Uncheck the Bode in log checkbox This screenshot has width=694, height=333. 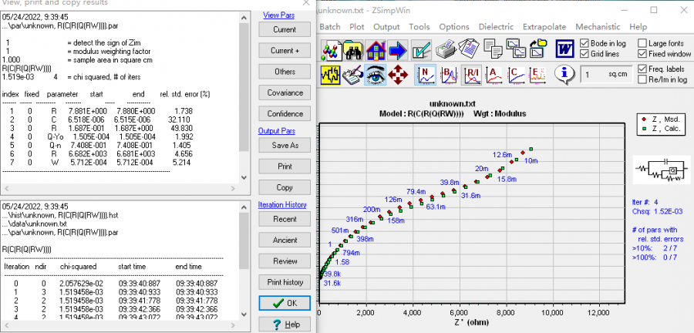(585, 43)
